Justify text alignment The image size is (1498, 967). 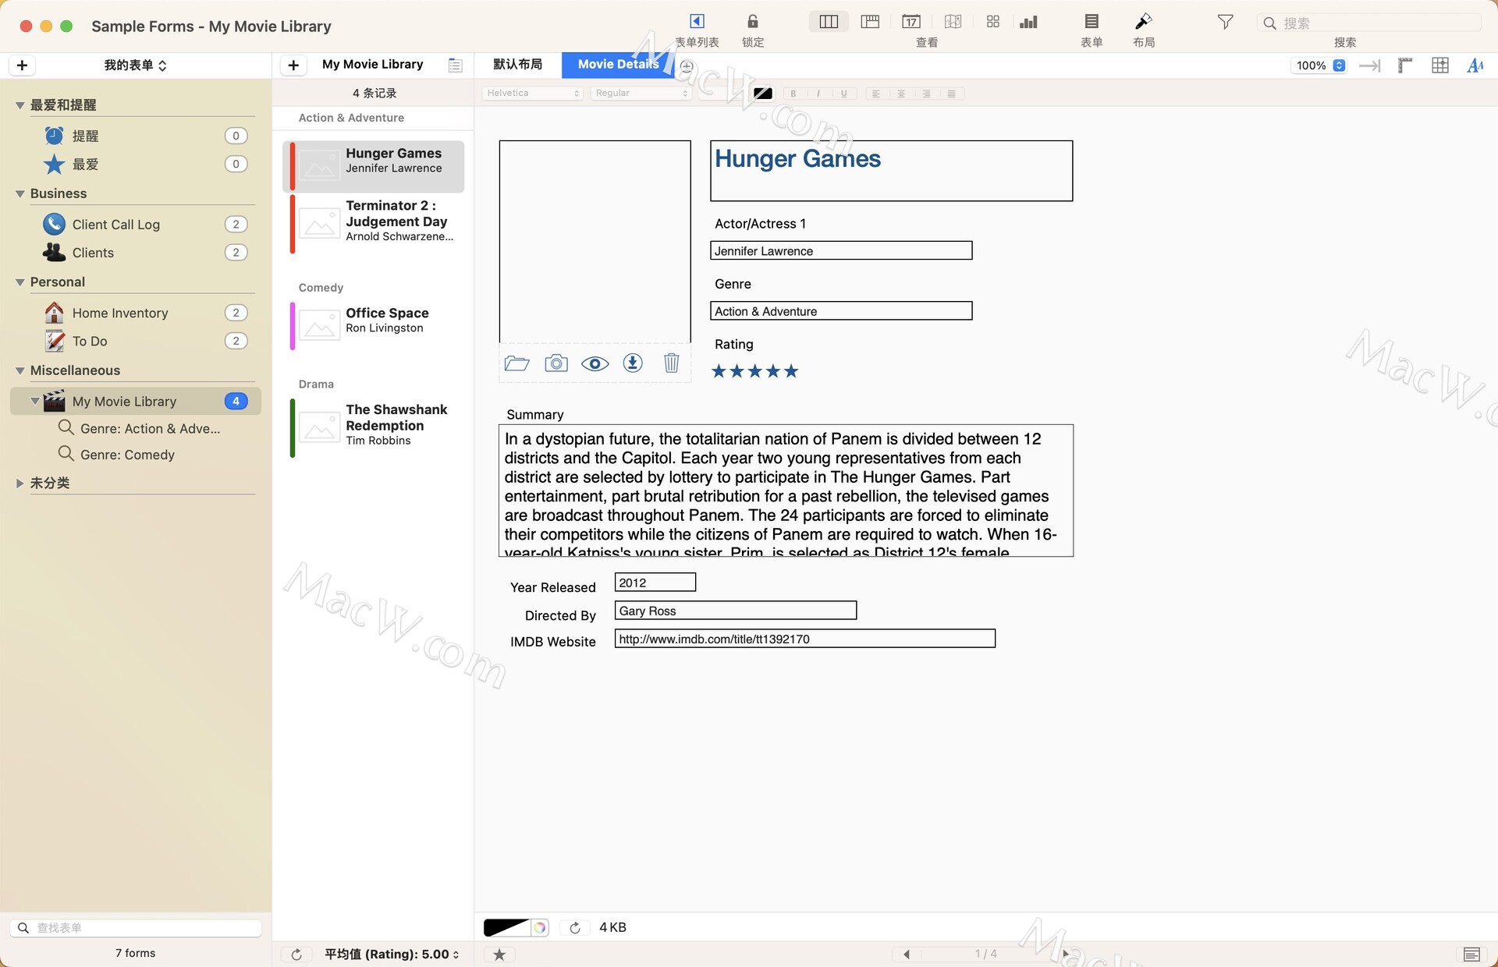click(951, 93)
